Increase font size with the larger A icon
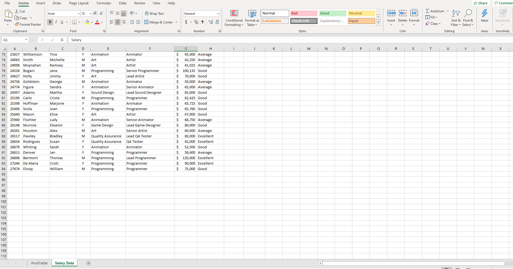 click(x=95, y=13)
